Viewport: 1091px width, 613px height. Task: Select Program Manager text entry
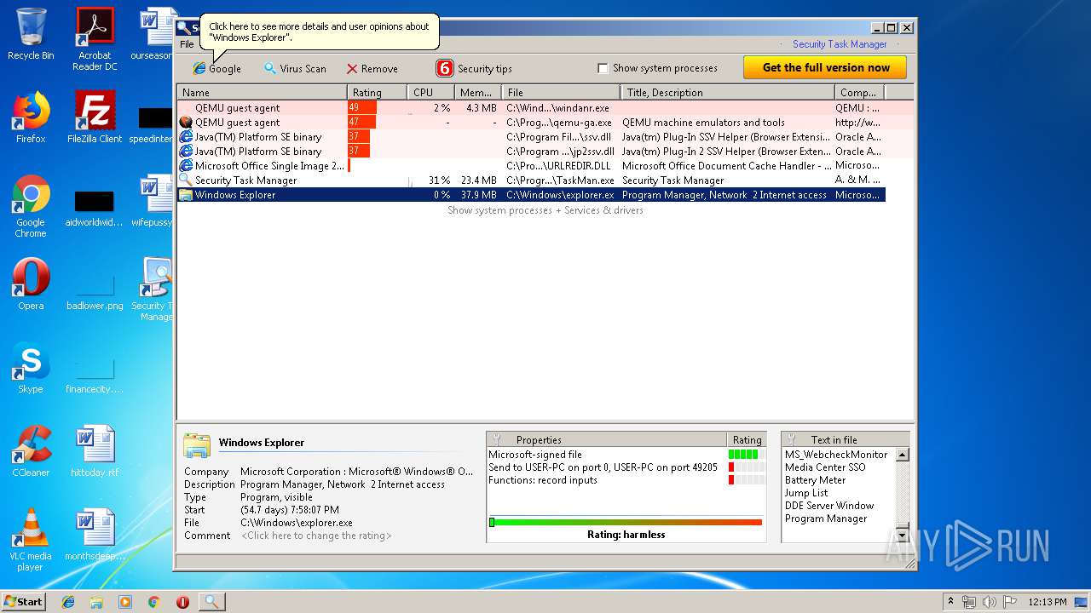[826, 518]
